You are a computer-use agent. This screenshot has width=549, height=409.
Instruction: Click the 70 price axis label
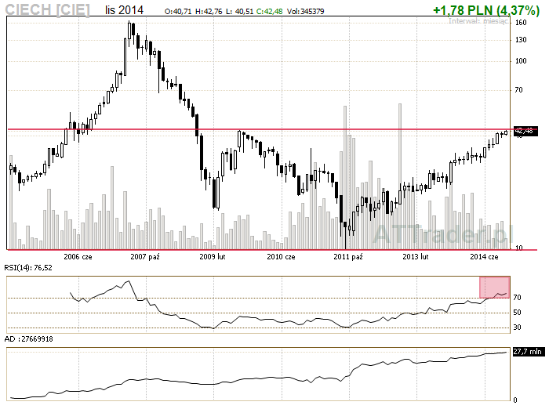coord(518,90)
